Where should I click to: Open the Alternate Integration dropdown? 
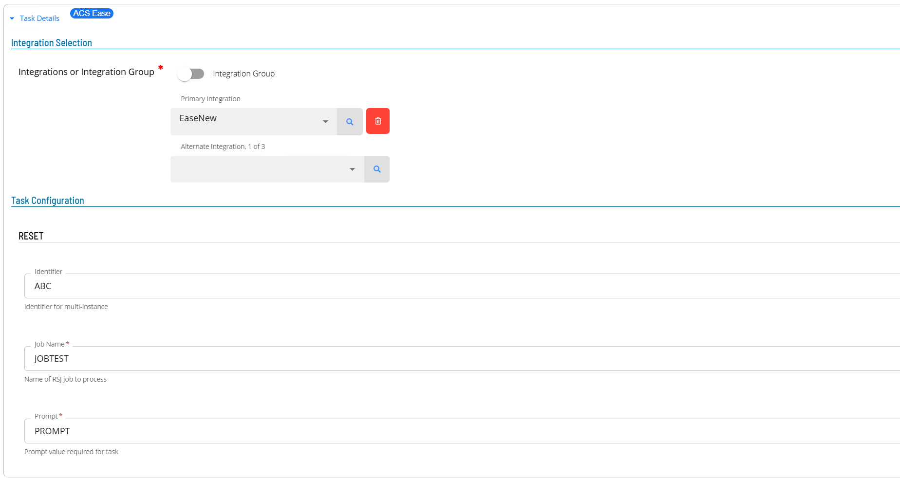[x=267, y=169]
